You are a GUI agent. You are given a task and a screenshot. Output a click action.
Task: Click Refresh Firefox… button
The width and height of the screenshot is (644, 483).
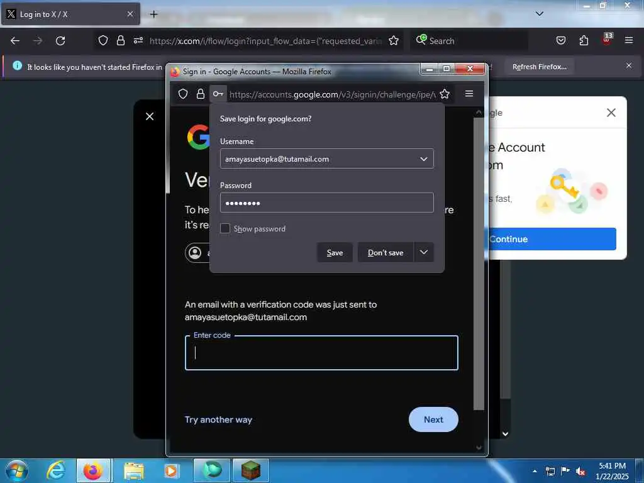coord(539,67)
